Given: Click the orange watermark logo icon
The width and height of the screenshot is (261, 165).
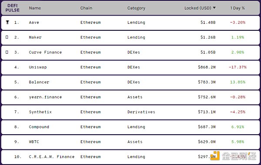Looking at the screenshot, I should point(214,155).
